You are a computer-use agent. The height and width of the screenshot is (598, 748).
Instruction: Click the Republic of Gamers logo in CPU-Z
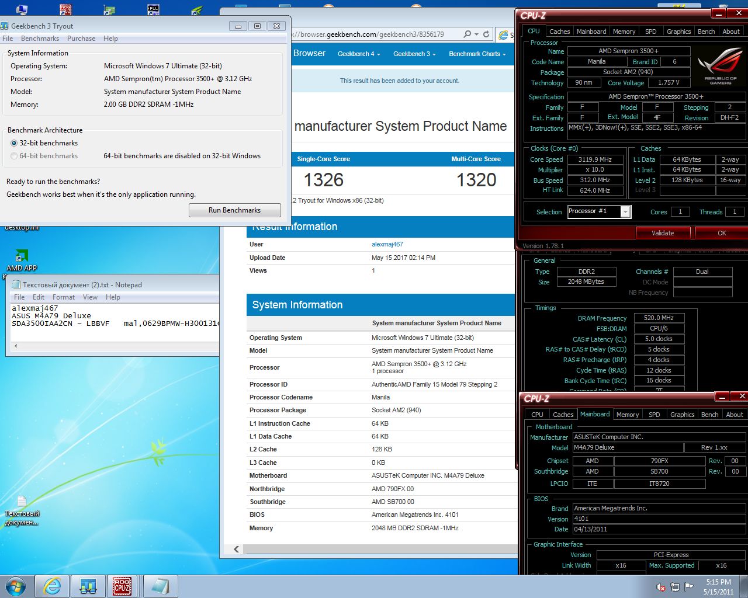pos(720,66)
